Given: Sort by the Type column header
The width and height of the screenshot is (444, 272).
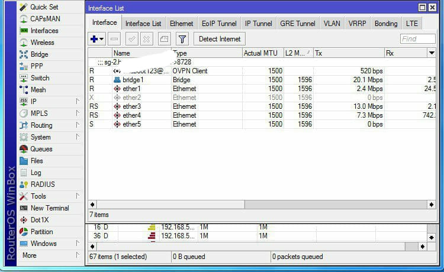Looking at the screenshot, I should pyautogui.click(x=207, y=53).
